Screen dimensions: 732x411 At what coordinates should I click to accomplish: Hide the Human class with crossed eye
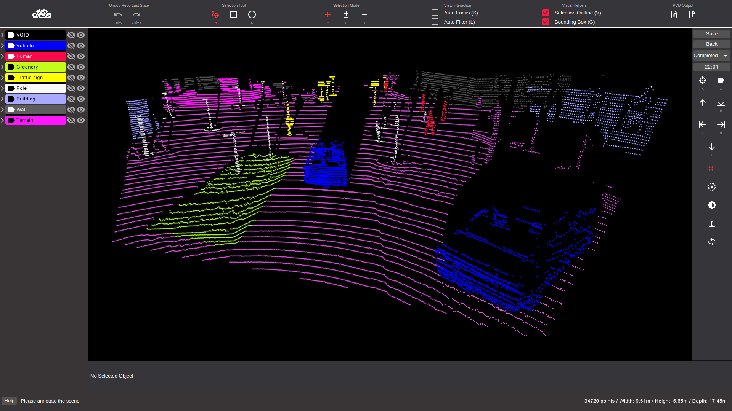pos(71,56)
